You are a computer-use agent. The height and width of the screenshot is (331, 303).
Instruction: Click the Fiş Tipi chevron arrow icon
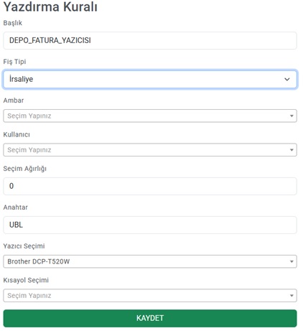coord(286,79)
